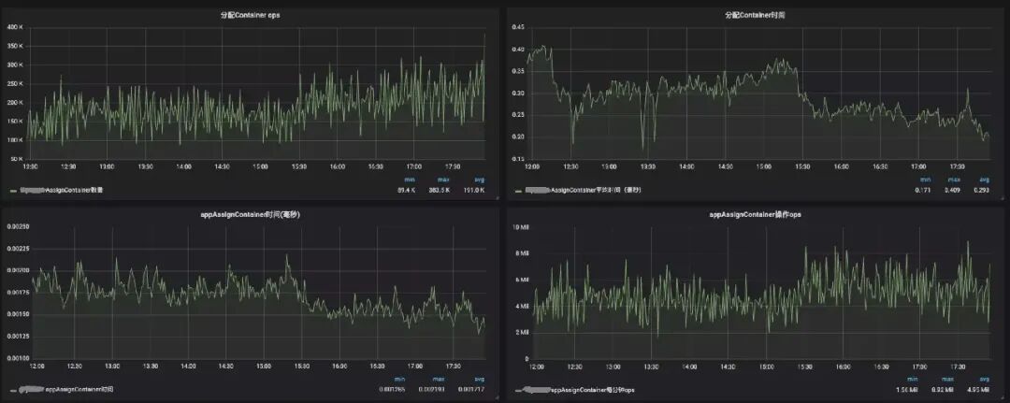Image resolution: width=1010 pixels, height=403 pixels.
Task: Grab resize handle of 分配Container时间 panel
Action: [1003, 197]
